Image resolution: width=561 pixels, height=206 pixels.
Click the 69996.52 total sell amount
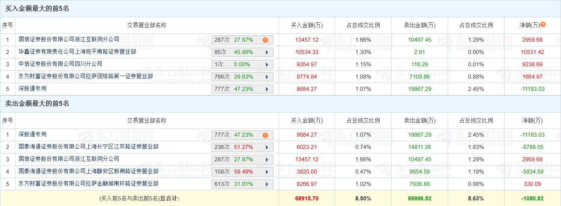pos(419,199)
